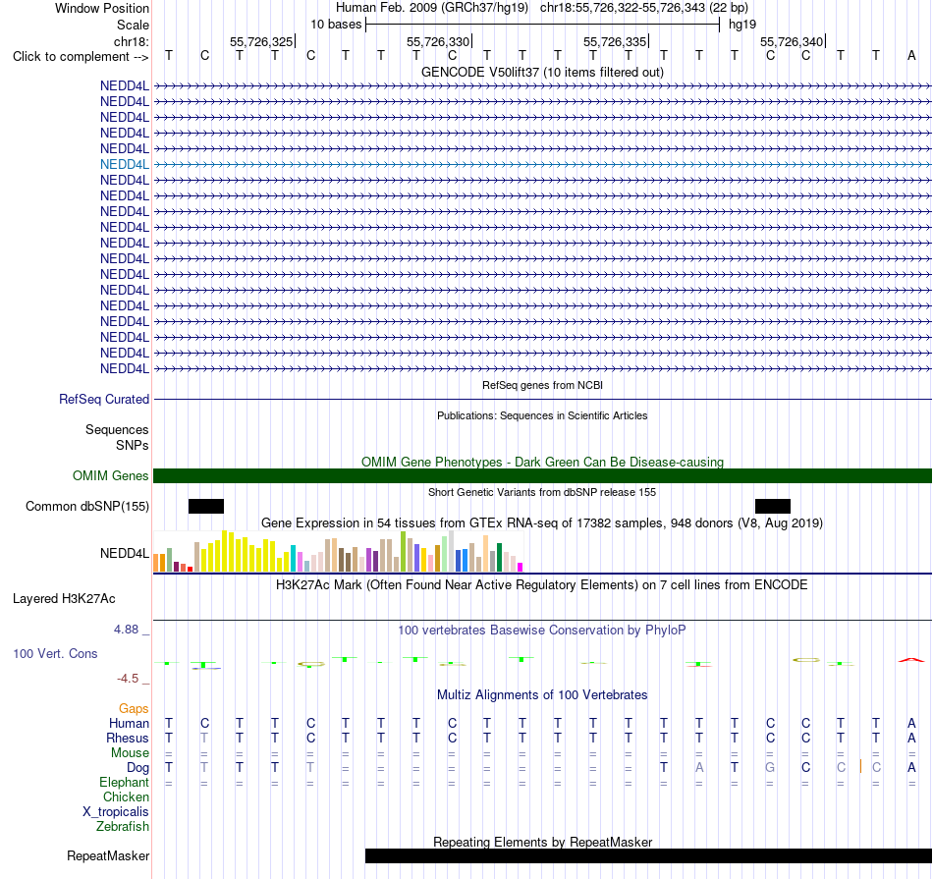Image resolution: width=933 pixels, height=879 pixels.
Task: Click the SNPs track label
Action: pyautogui.click(x=133, y=445)
